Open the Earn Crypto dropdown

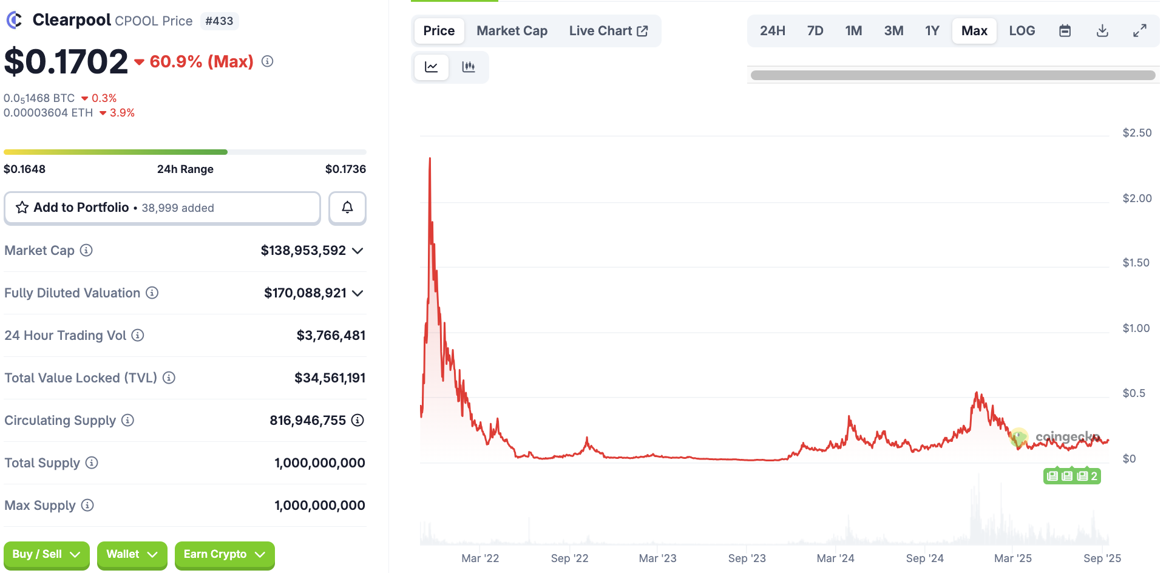point(225,555)
